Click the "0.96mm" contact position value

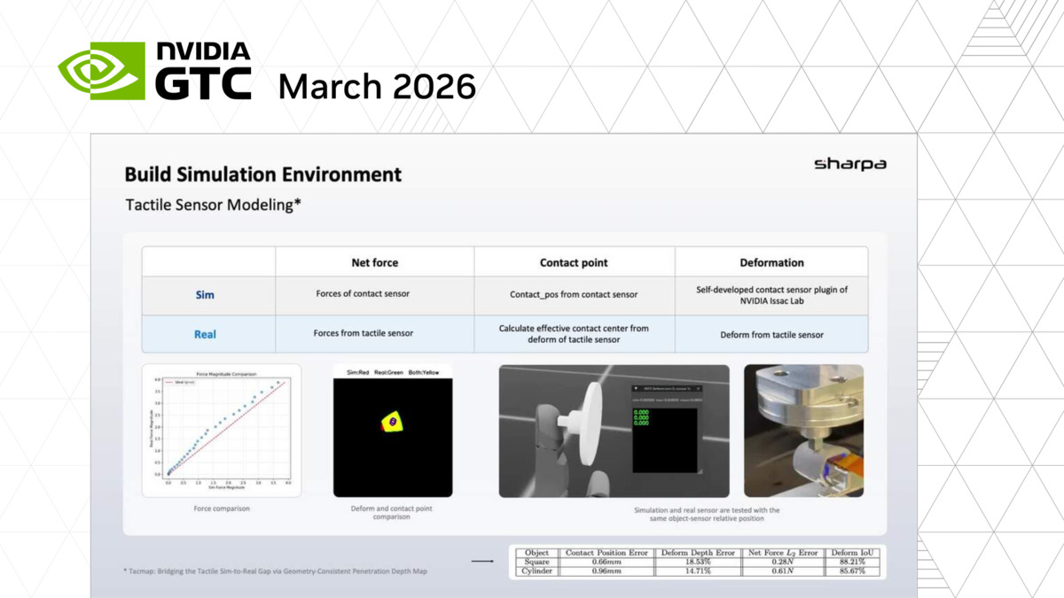pyautogui.click(x=606, y=572)
